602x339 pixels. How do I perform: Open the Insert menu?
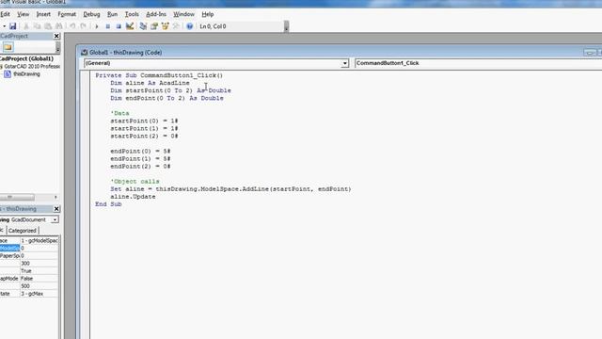(43, 14)
